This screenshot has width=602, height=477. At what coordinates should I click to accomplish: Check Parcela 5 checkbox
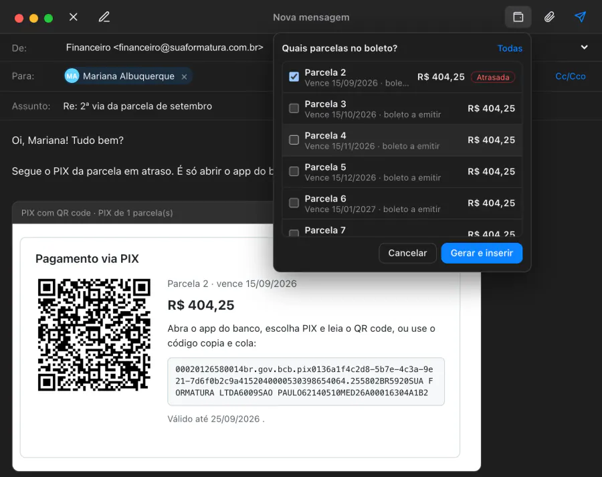click(294, 171)
